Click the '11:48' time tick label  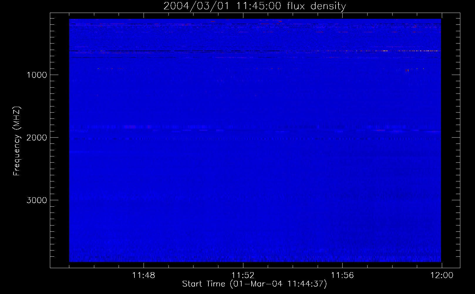[x=144, y=275]
